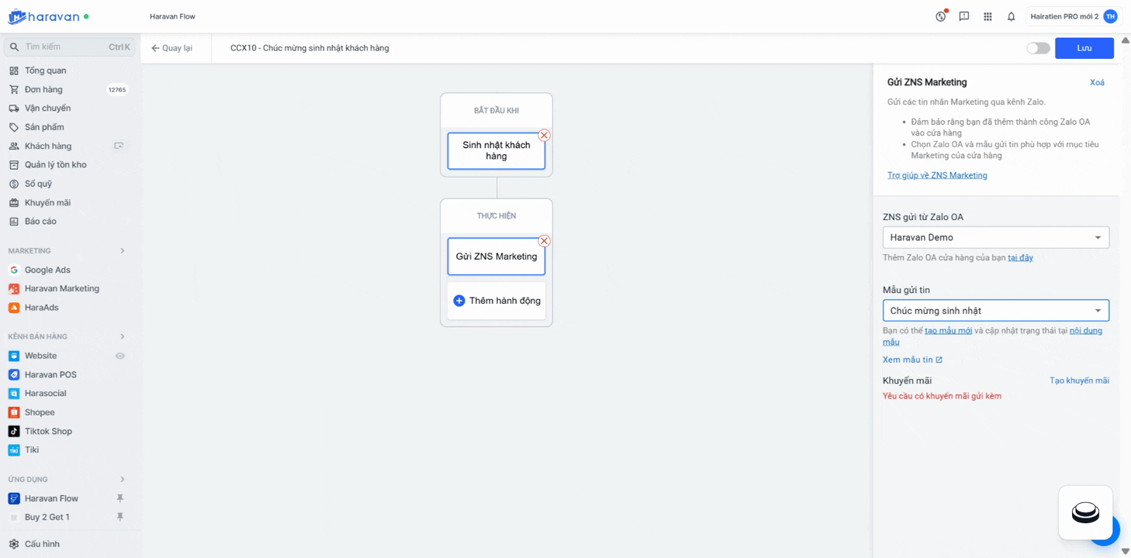The width and height of the screenshot is (1131, 558).
Task: Click the Haravan Flow header title
Action: [172, 16]
